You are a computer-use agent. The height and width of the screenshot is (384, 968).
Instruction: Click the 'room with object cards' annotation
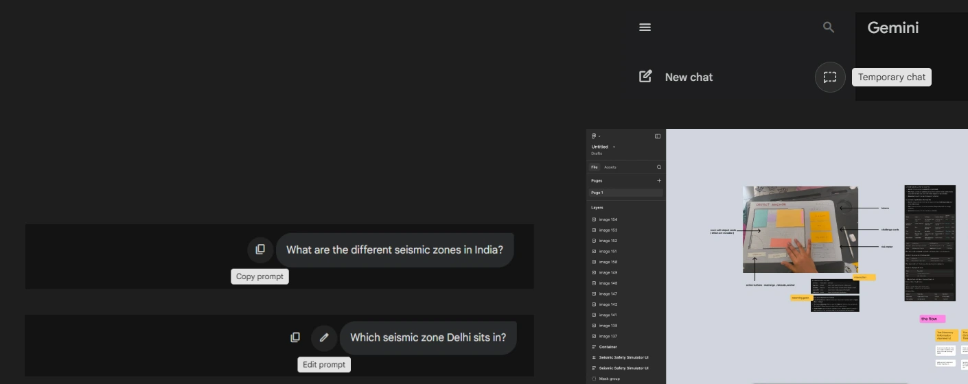click(x=723, y=231)
